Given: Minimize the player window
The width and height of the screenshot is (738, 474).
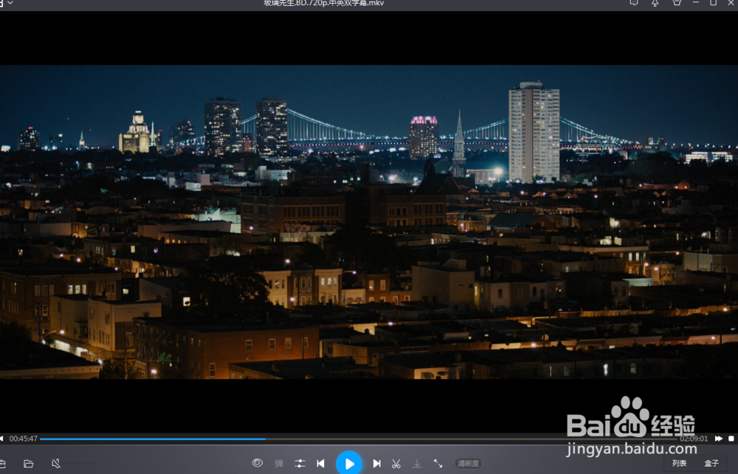Looking at the screenshot, I should (x=696, y=3).
